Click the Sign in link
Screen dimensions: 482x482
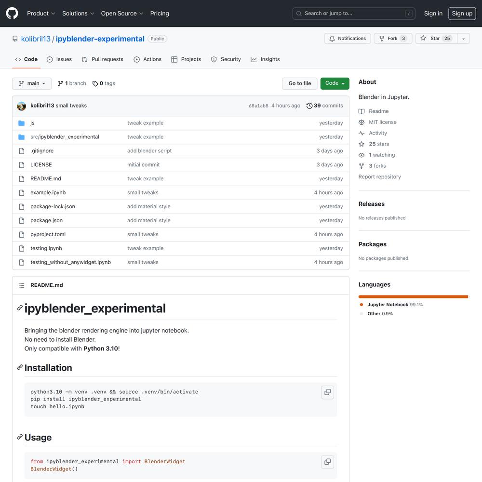[433, 13]
